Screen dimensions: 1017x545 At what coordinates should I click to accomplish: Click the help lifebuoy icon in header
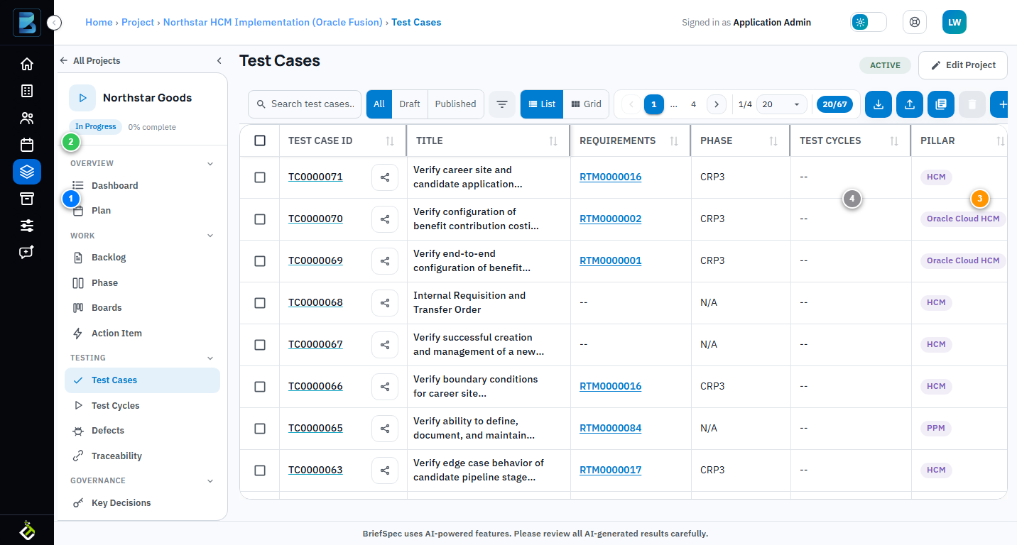[915, 22]
